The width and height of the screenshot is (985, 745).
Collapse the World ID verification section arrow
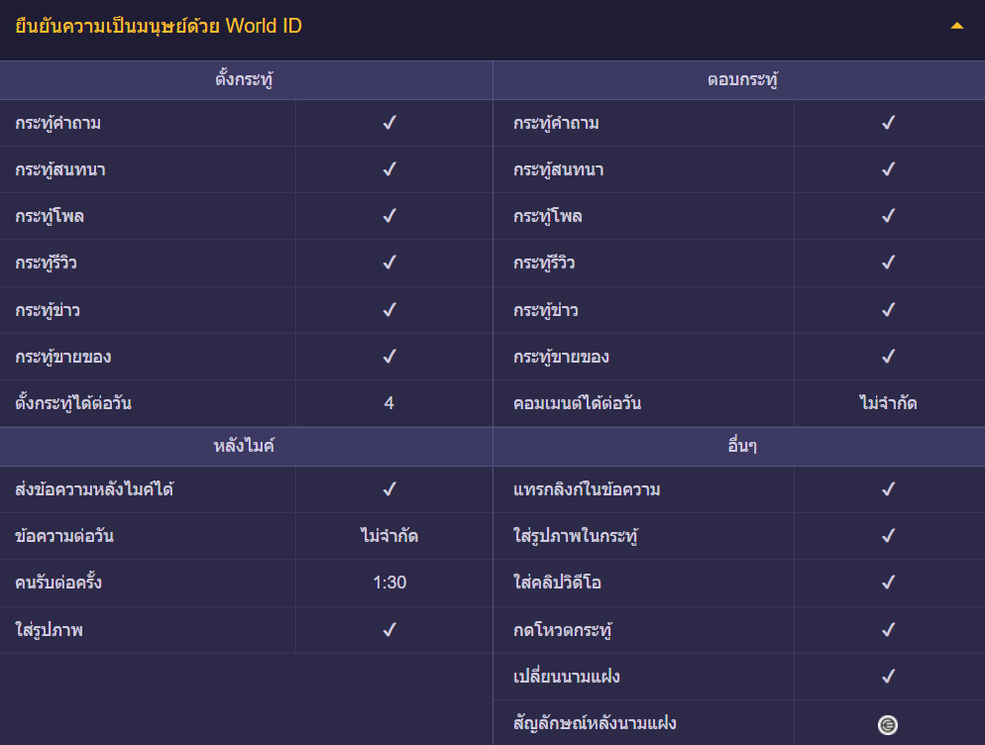pos(956,26)
